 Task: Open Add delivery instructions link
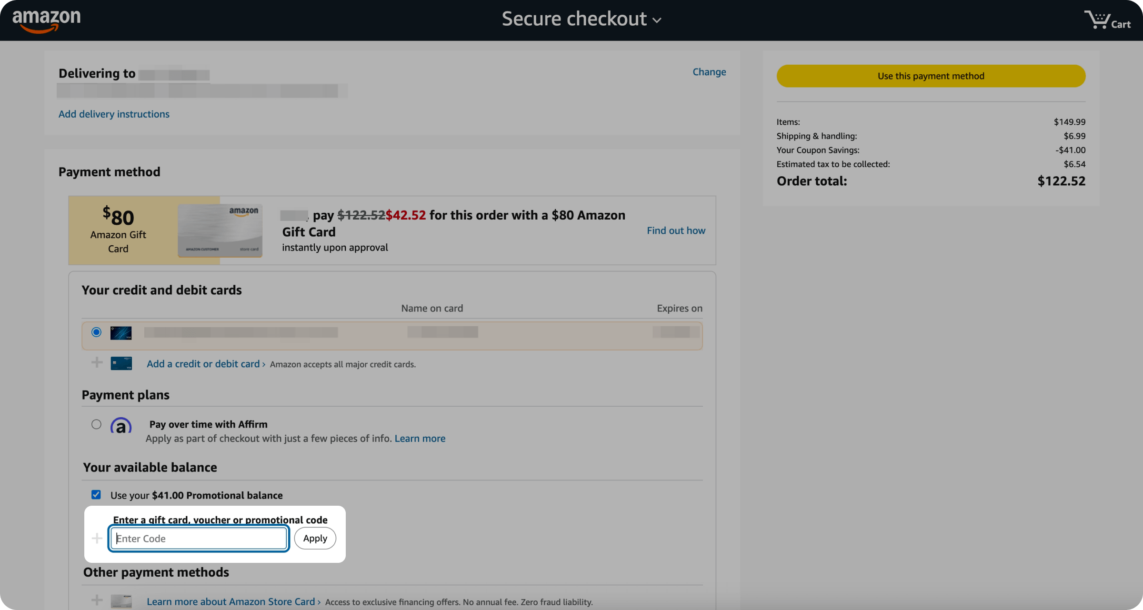[114, 114]
